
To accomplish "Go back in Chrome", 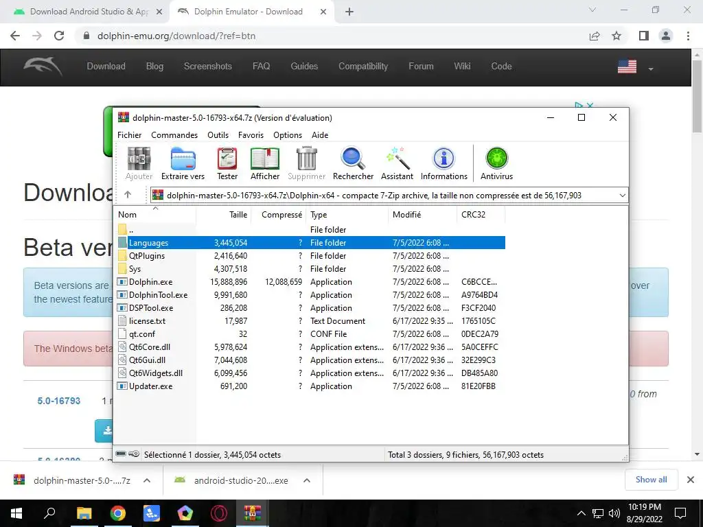I will click(x=15, y=36).
